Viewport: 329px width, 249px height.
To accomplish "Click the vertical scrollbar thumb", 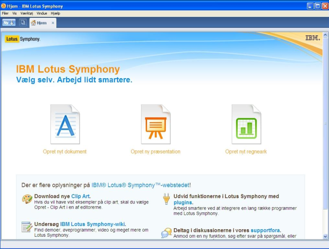I will tap(325, 123).
